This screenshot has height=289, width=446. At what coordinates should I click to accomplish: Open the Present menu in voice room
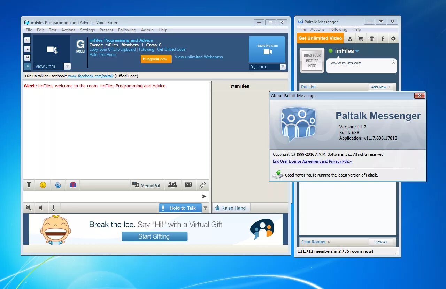tap(106, 30)
